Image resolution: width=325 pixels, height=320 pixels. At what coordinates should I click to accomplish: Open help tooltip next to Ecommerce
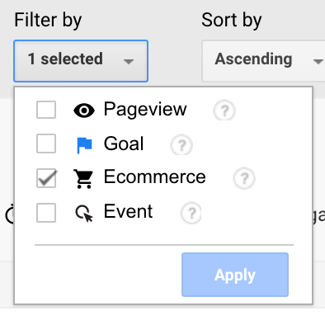coord(244,178)
